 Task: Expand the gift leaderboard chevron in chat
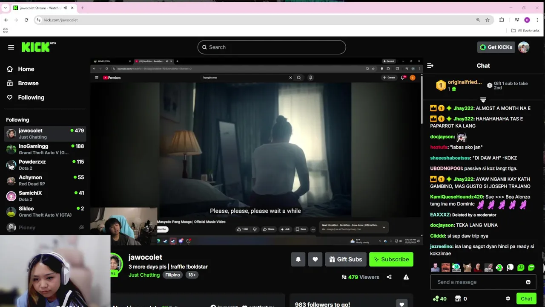[483, 100]
